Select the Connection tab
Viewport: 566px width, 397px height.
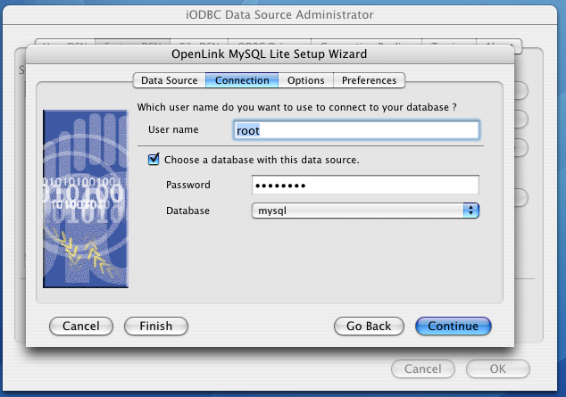[x=242, y=80]
